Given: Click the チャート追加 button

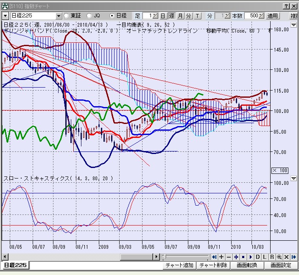Looking at the screenshot, I should [179, 265].
